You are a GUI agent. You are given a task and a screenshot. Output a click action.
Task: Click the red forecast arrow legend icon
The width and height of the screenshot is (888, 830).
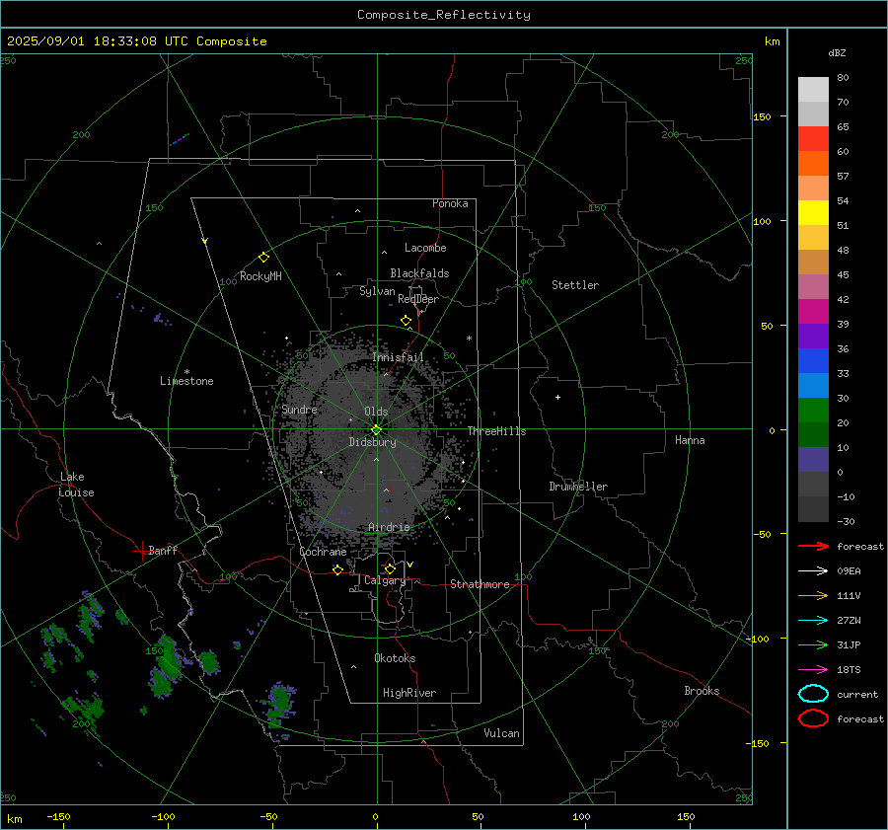tap(813, 546)
